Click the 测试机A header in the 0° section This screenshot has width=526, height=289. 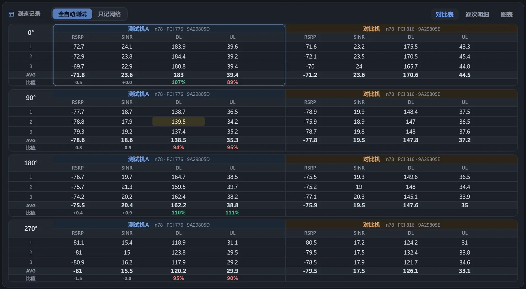[x=138, y=29]
